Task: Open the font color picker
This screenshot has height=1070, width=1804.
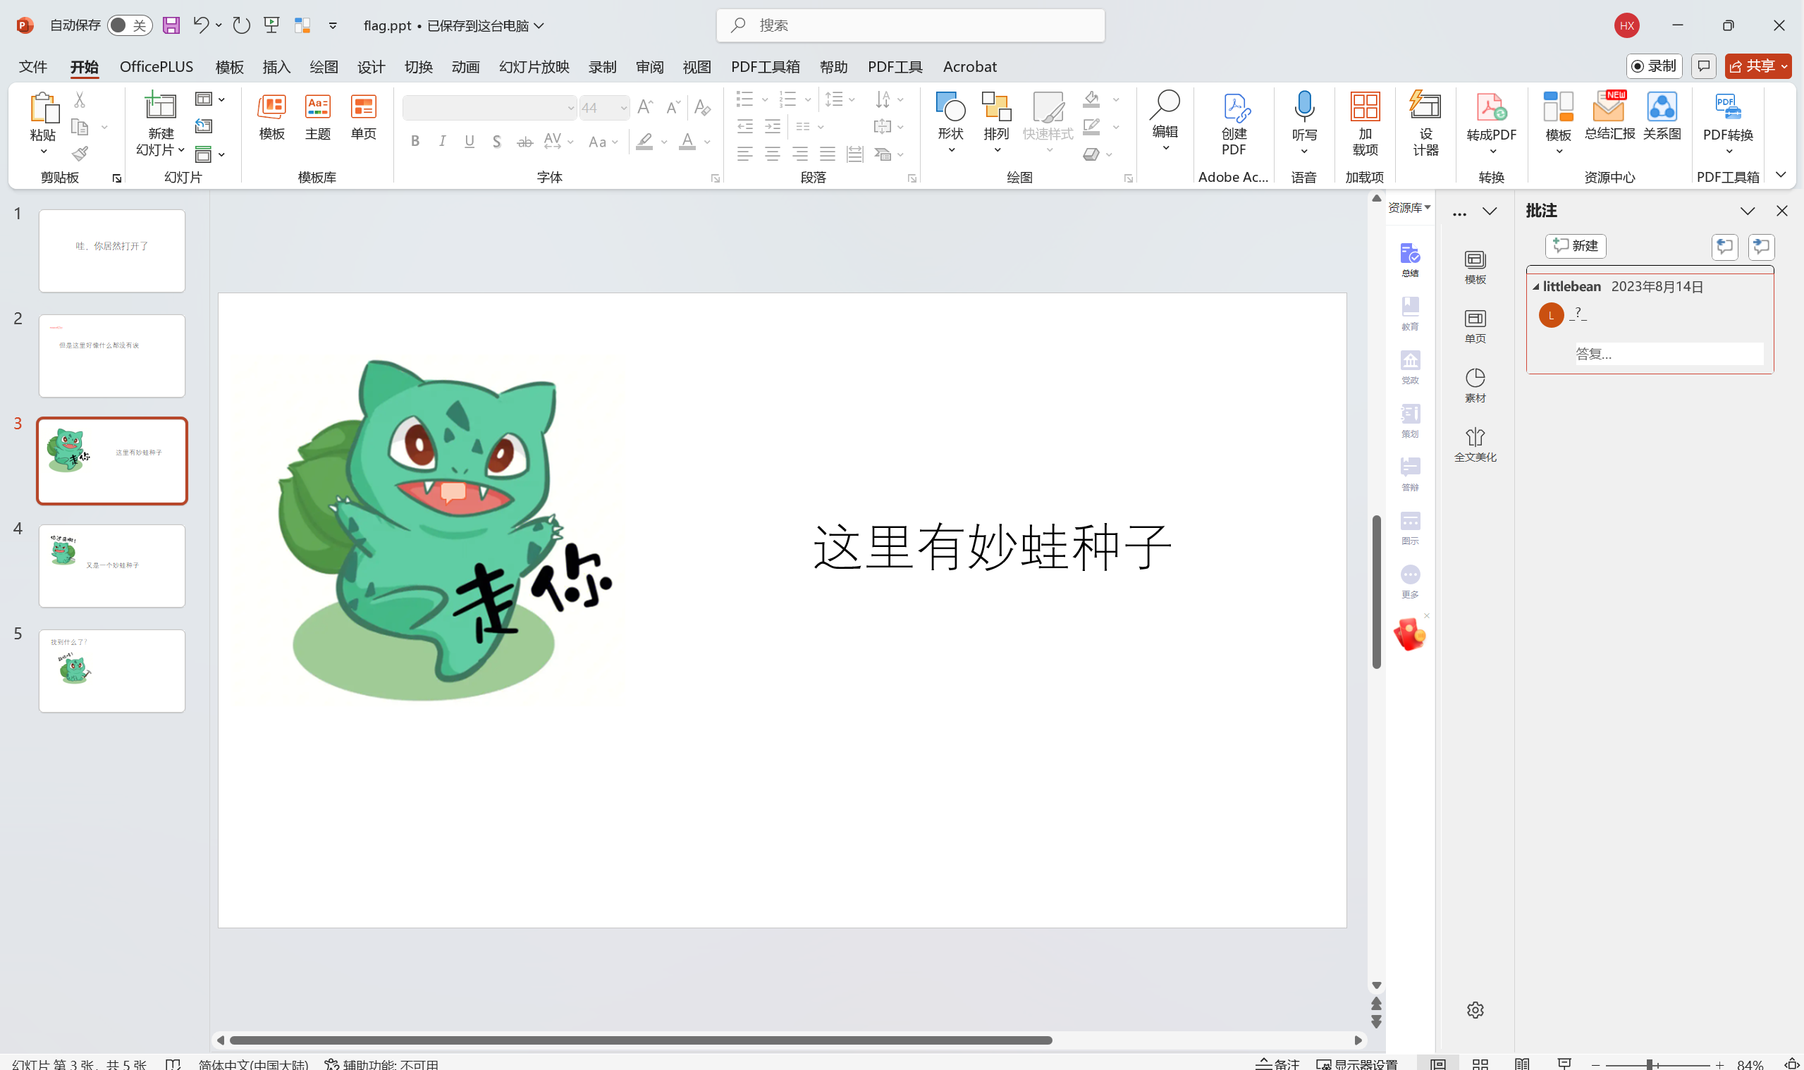Action: (687, 141)
